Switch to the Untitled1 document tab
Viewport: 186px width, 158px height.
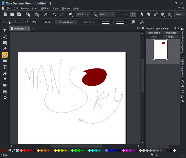(x=20, y=29)
